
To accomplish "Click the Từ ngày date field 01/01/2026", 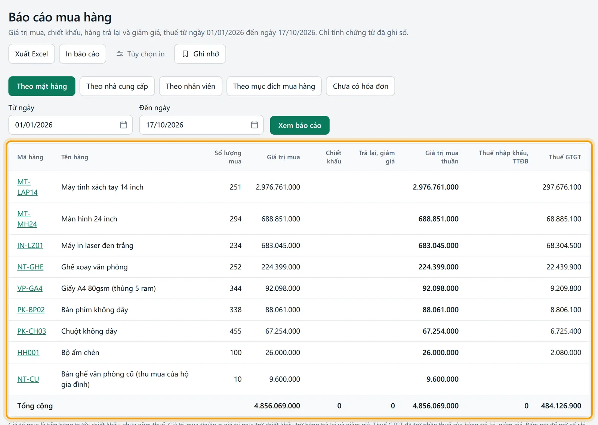I will [x=71, y=125].
